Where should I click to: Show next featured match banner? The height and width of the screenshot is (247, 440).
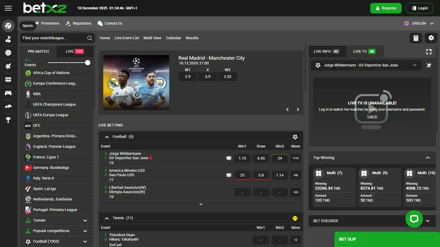[x=298, y=109]
